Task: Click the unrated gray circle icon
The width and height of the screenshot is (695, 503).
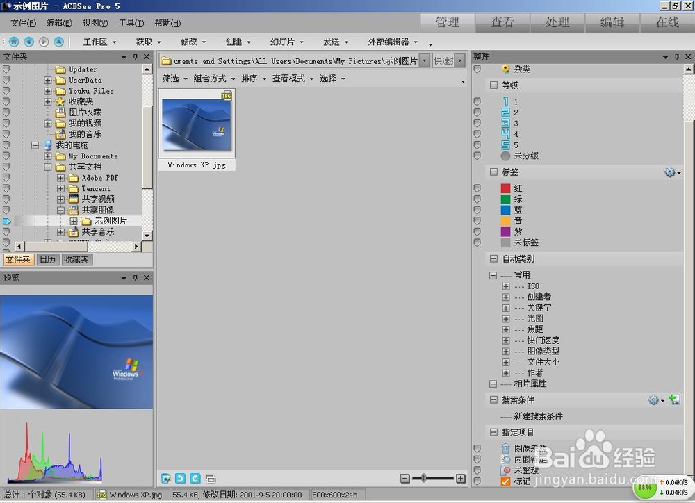Action: (505, 156)
